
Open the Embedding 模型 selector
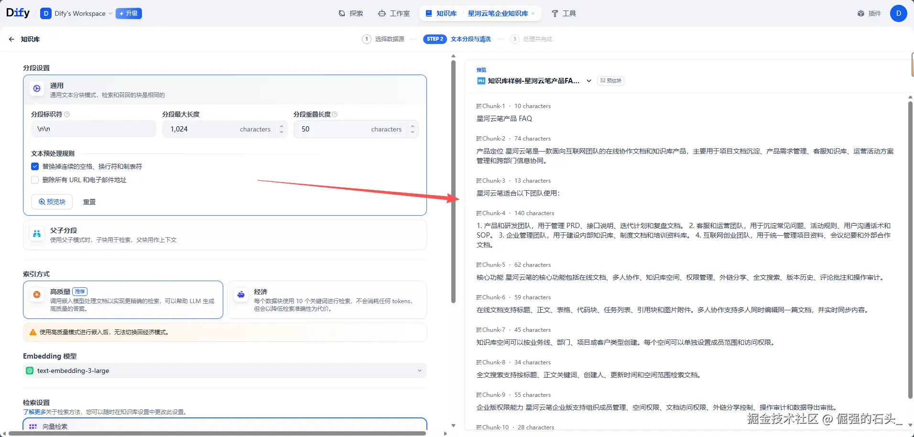225,371
